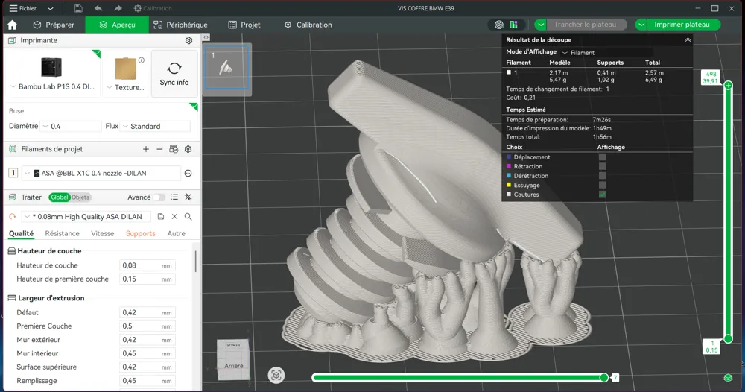Switch to the Aperçu tab
Viewport: 745px width, 392px height.
[x=117, y=25]
